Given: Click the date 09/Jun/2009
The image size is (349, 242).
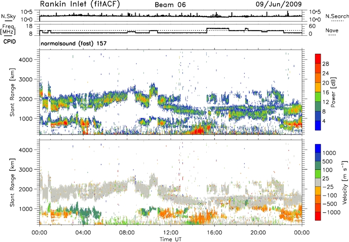Looking at the screenshot, I should 279,4.
